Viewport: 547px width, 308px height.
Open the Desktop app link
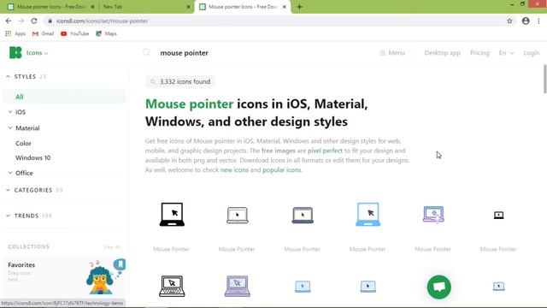click(x=443, y=53)
